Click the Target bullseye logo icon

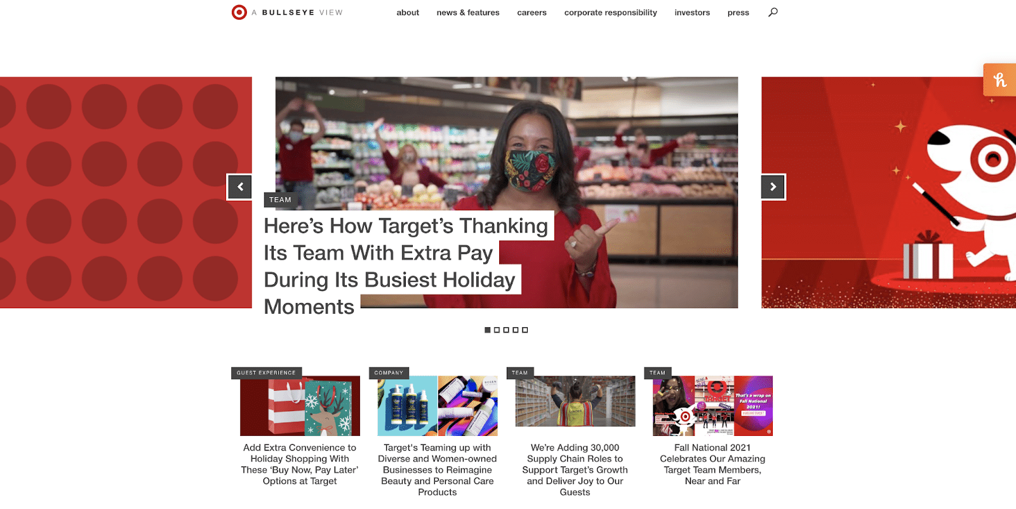coord(239,12)
